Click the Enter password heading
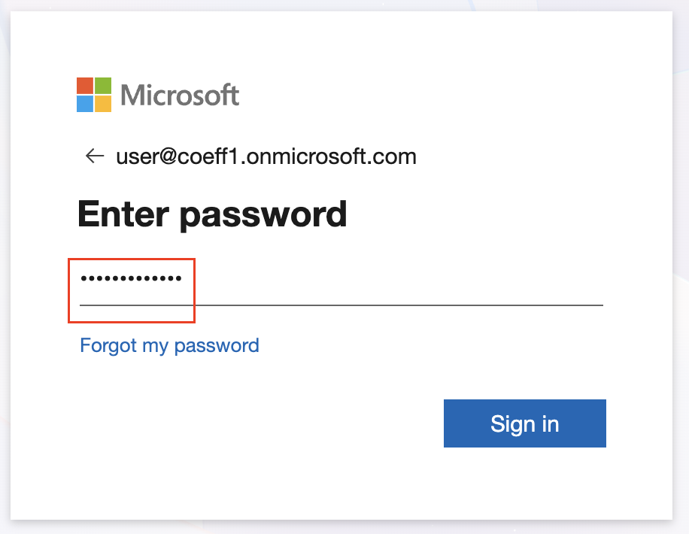Image resolution: width=689 pixels, height=534 pixels. 212,214
